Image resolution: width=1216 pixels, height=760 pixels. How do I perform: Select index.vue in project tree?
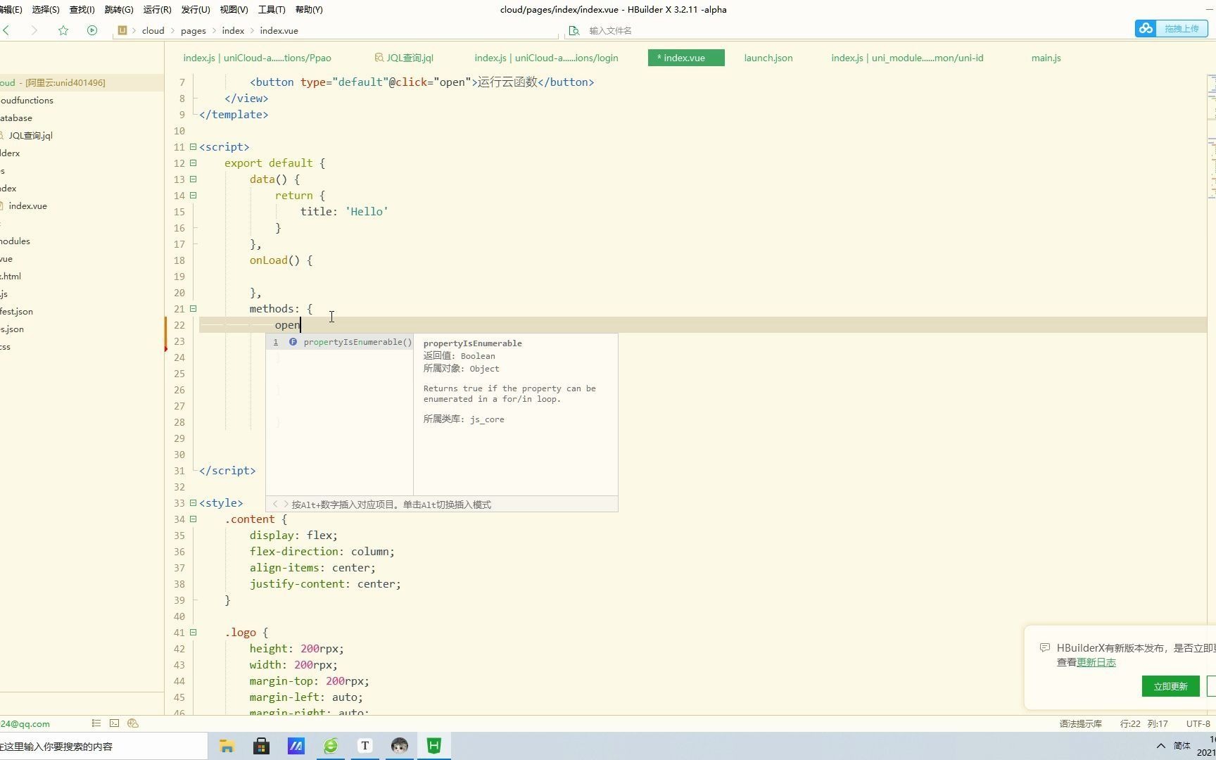(x=28, y=205)
